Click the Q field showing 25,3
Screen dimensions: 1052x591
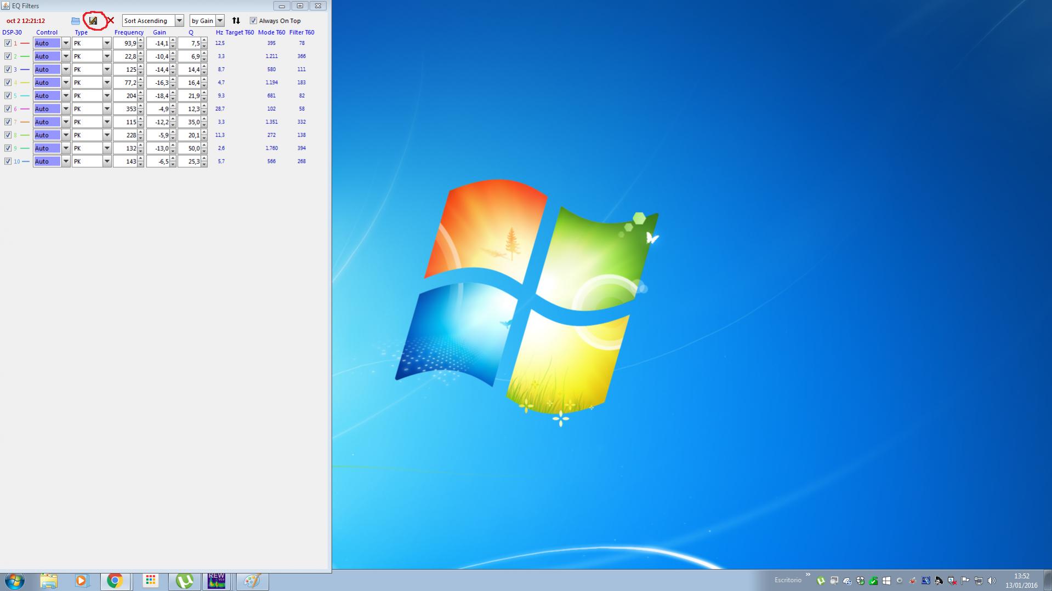[189, 162]
